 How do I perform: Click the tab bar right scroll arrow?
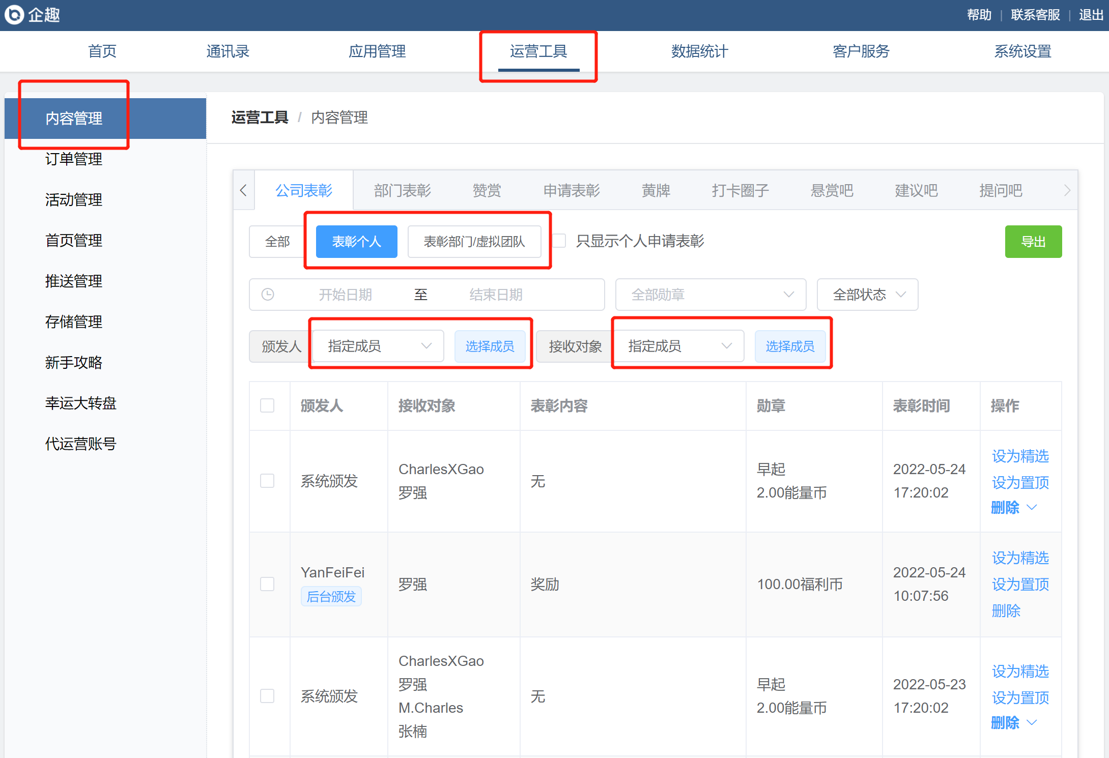1067,190
